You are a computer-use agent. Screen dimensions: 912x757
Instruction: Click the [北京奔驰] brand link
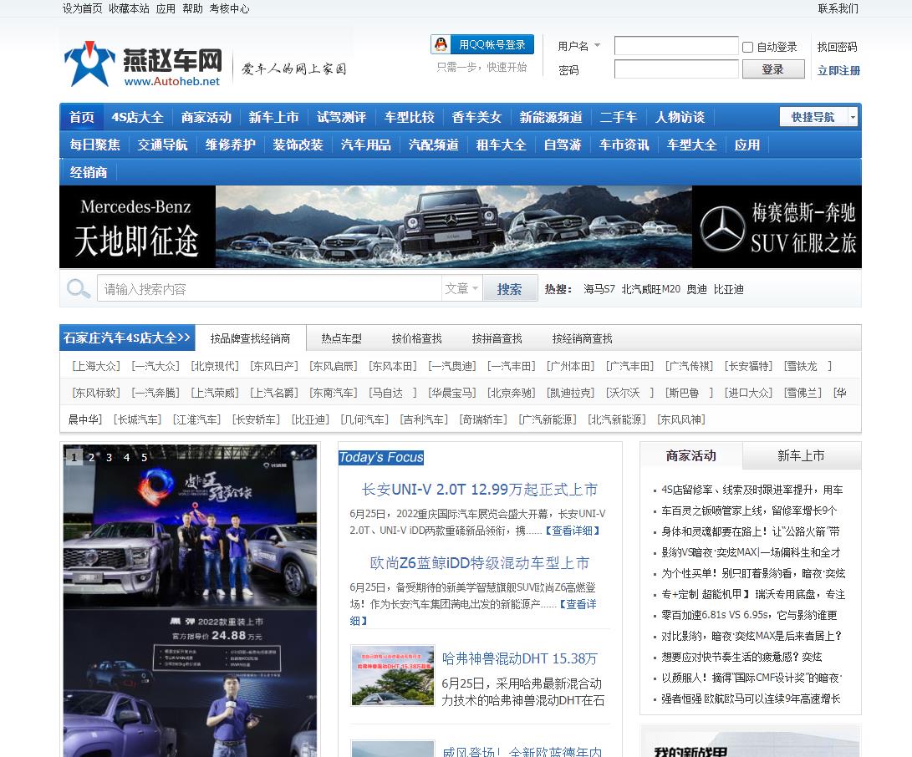click(512, 393)
